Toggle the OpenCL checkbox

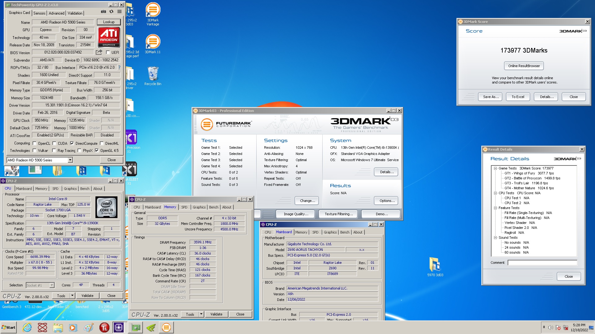pyautogui.click(x=34, y=143)
